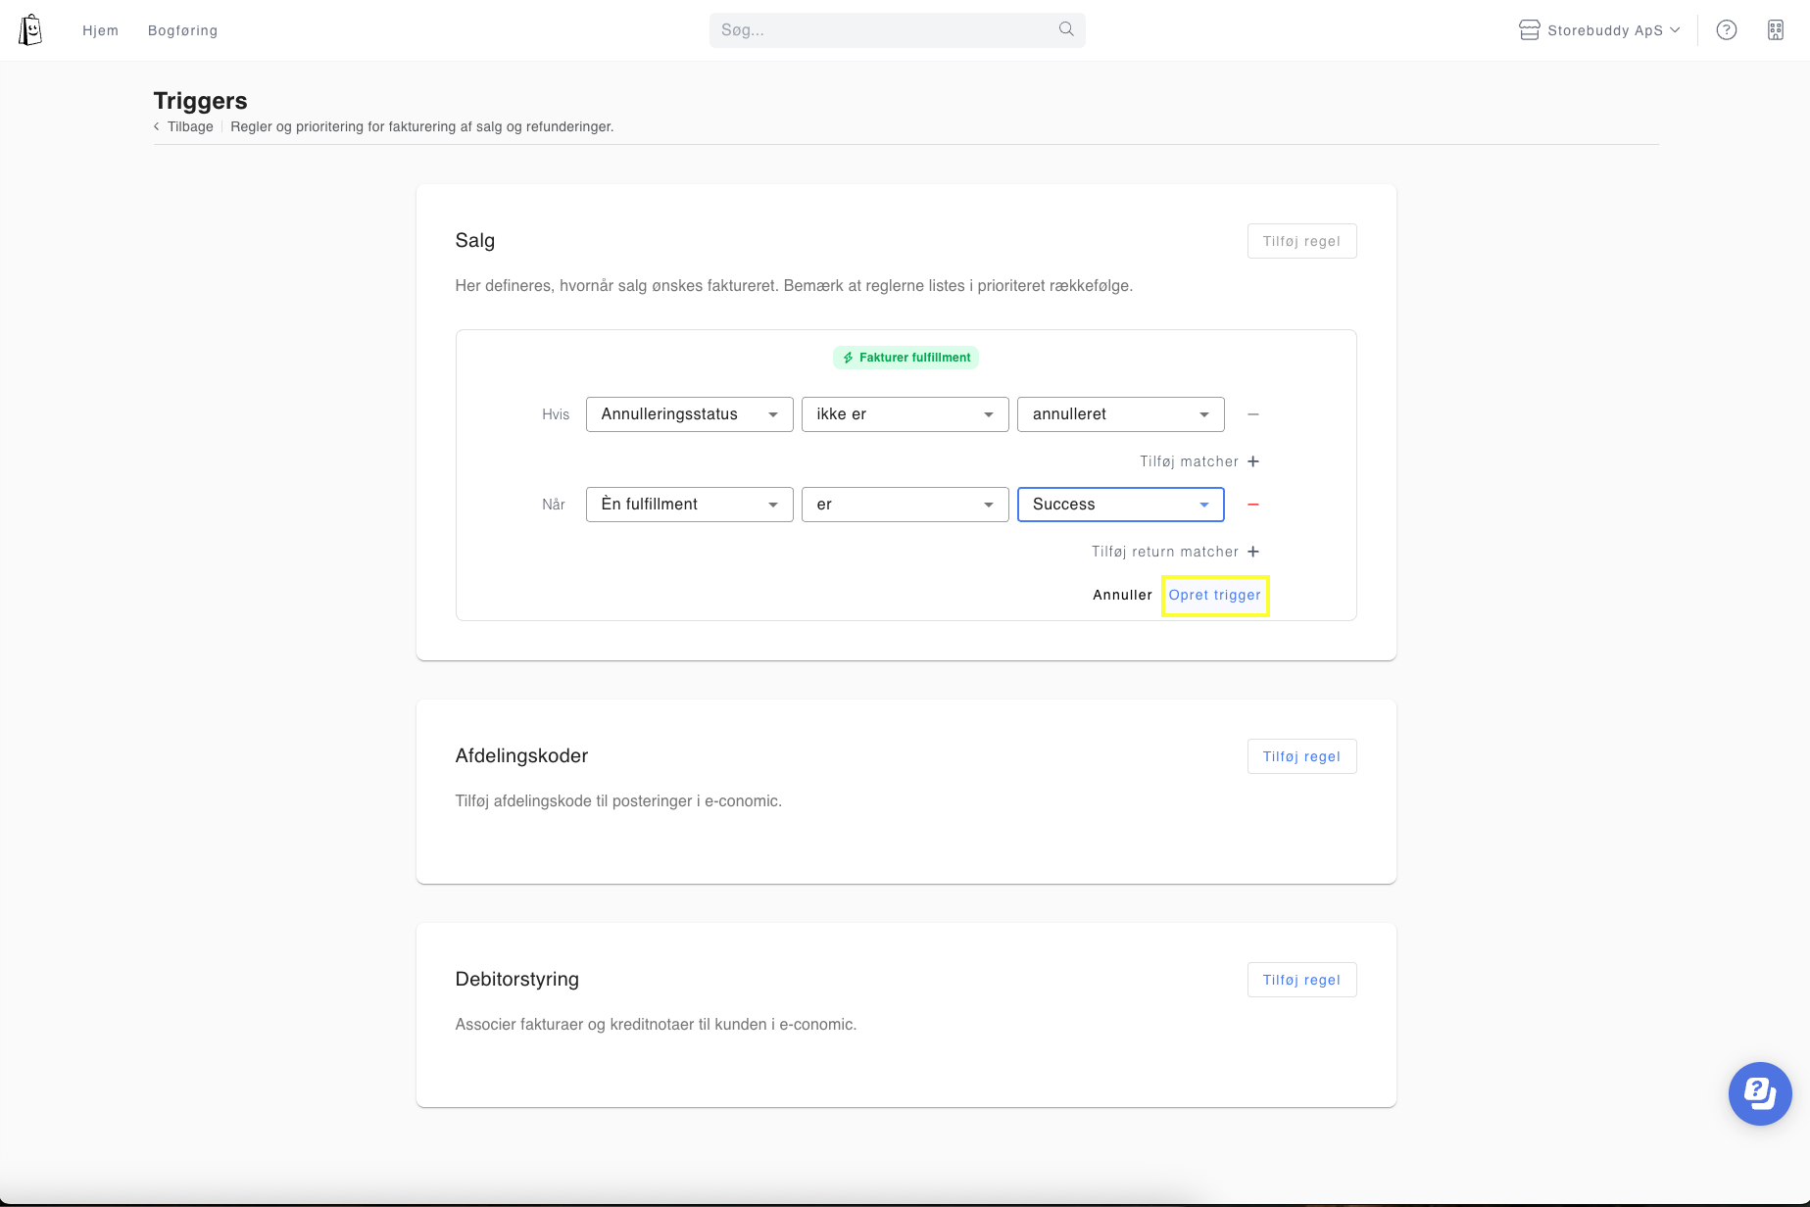
Task: Open Bogføring in top navigation
Action: 182,30
